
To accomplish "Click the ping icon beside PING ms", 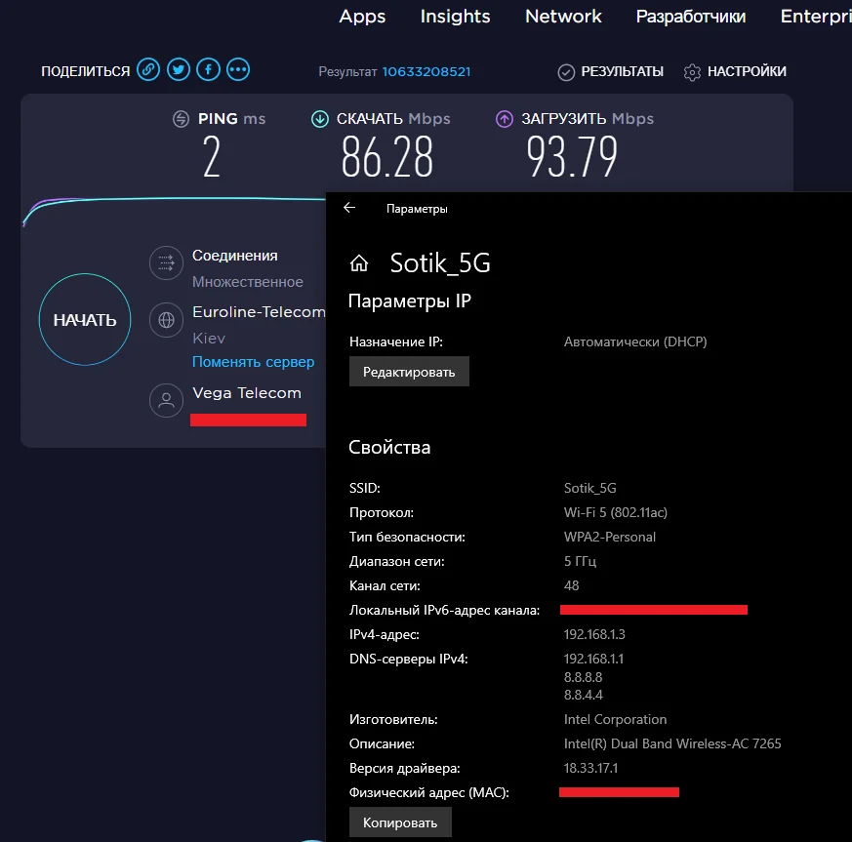I will (x=181, y=118).
